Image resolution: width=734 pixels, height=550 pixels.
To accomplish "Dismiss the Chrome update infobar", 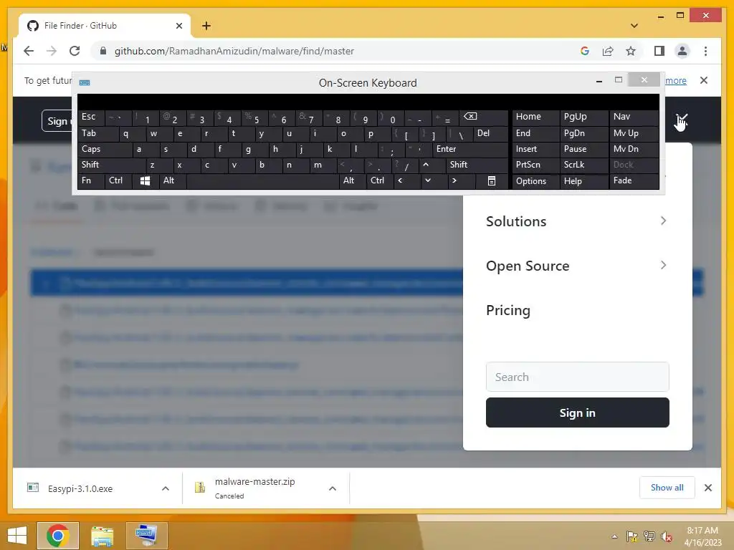I will (x=704, y=80).
